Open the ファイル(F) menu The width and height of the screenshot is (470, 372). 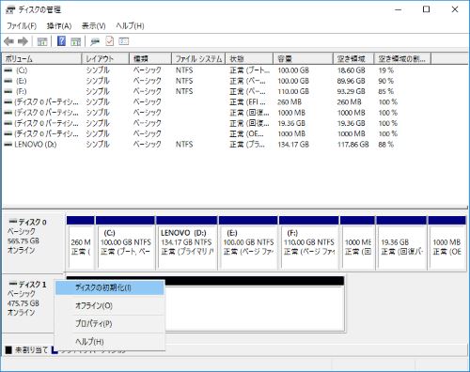[x=22, y=26]
